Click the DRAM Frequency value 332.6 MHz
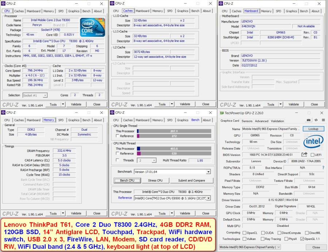 coord(64,150)
